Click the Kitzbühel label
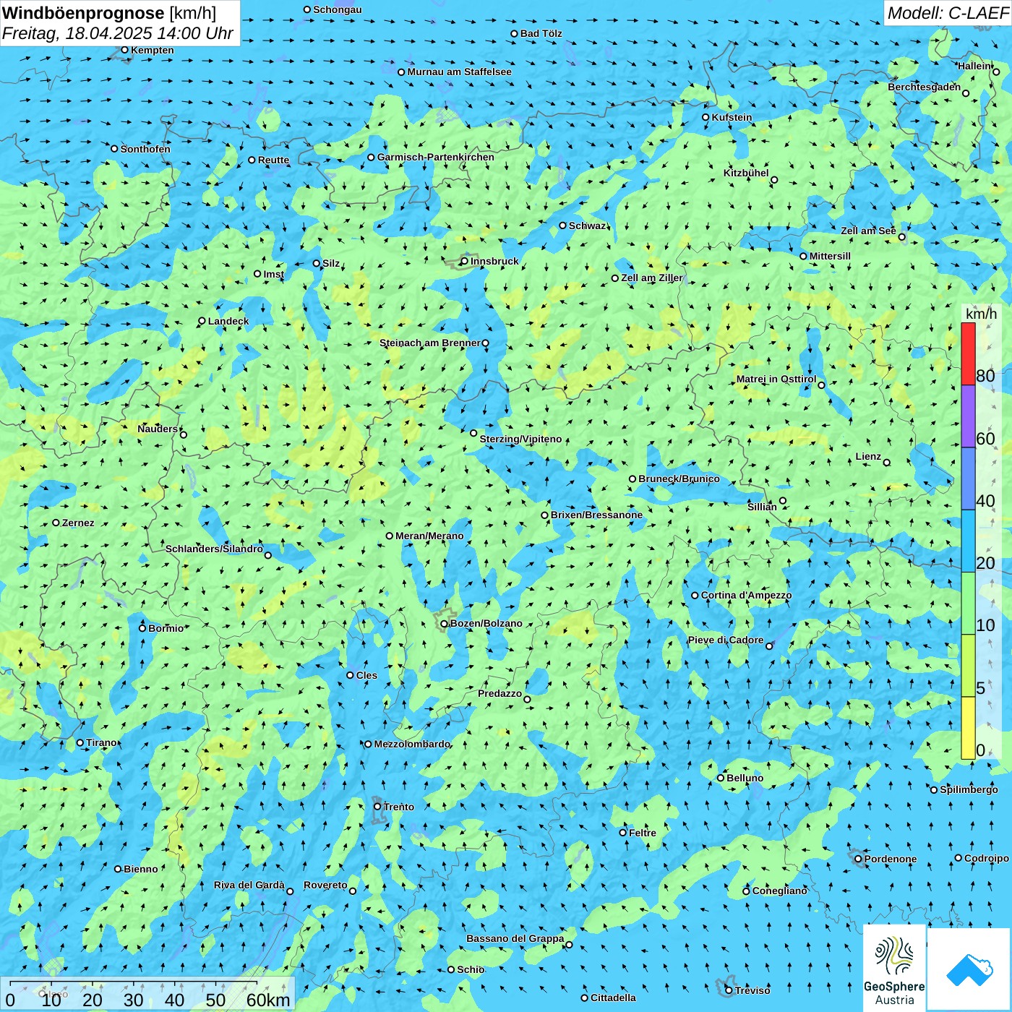 pos(746,173)
